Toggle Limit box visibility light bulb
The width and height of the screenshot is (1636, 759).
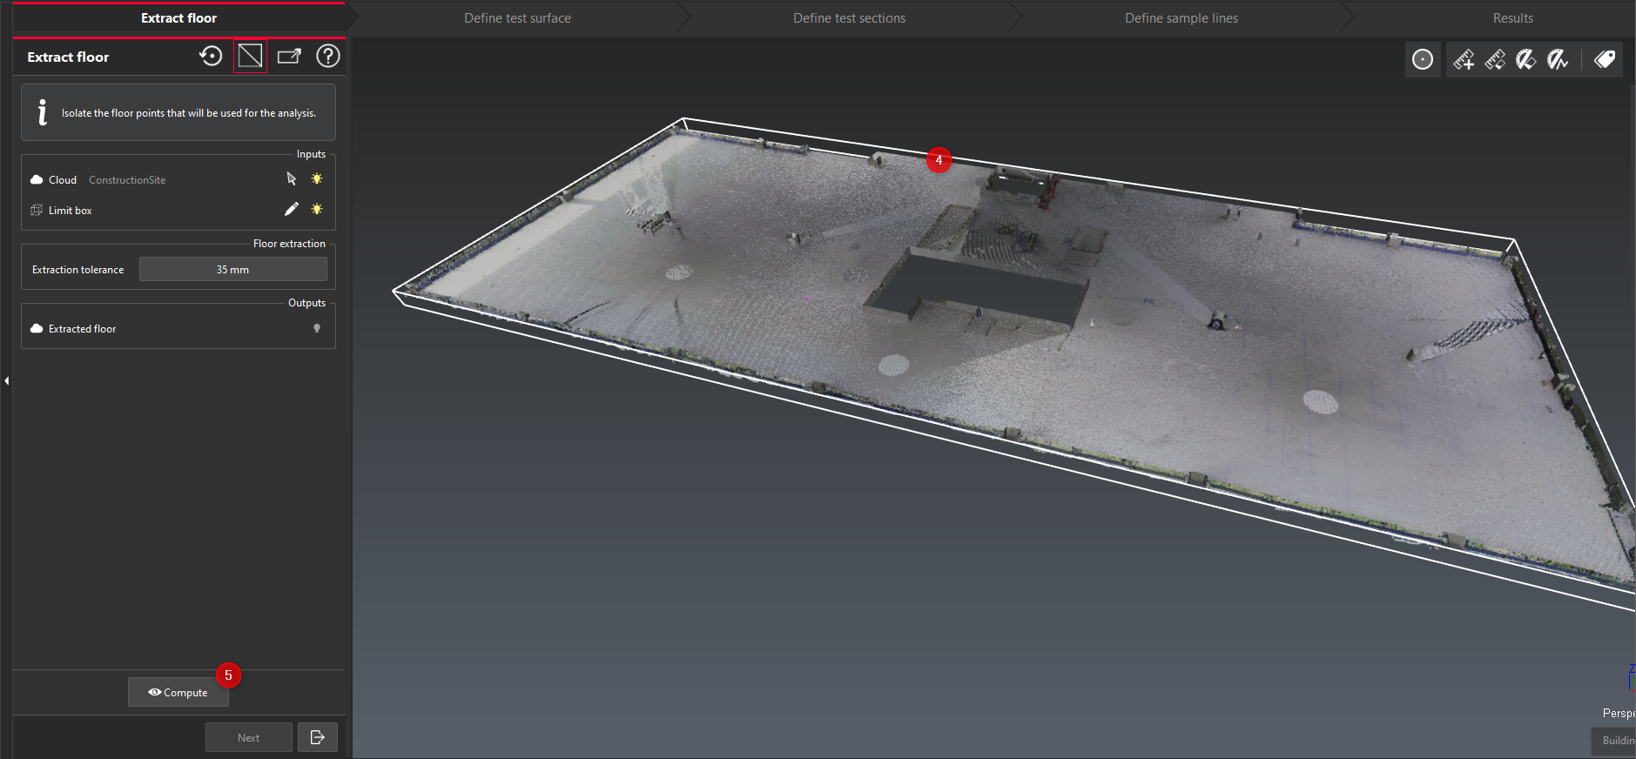point(317,210)
